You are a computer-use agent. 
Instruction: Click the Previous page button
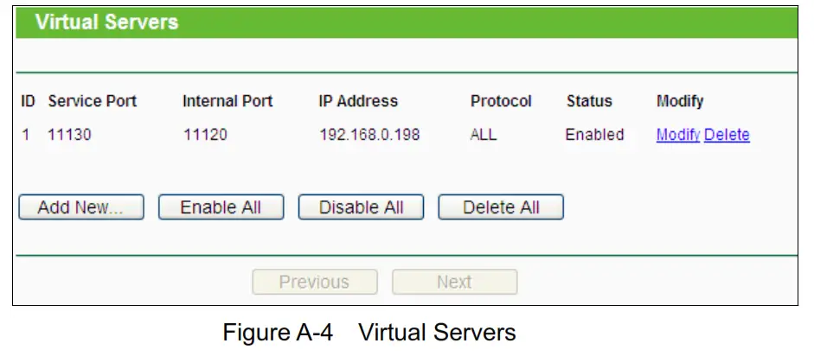click(x=314, y=282)
